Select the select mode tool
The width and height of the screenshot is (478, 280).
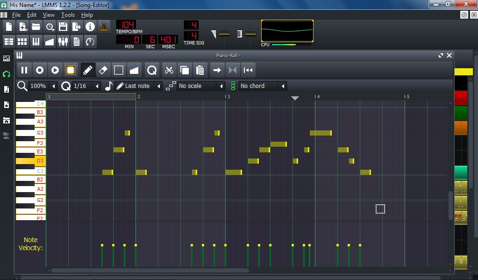(119, 70)
